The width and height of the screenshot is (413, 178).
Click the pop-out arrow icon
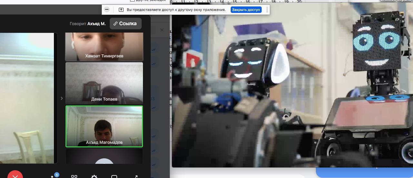[136, 176]
